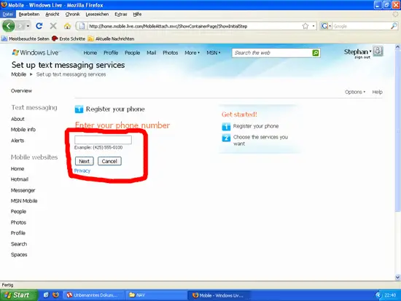The image size is (401, 301).
Task: Open Aktuelle Nachrichten feed bookmark
Action: [x=111, y=39]
